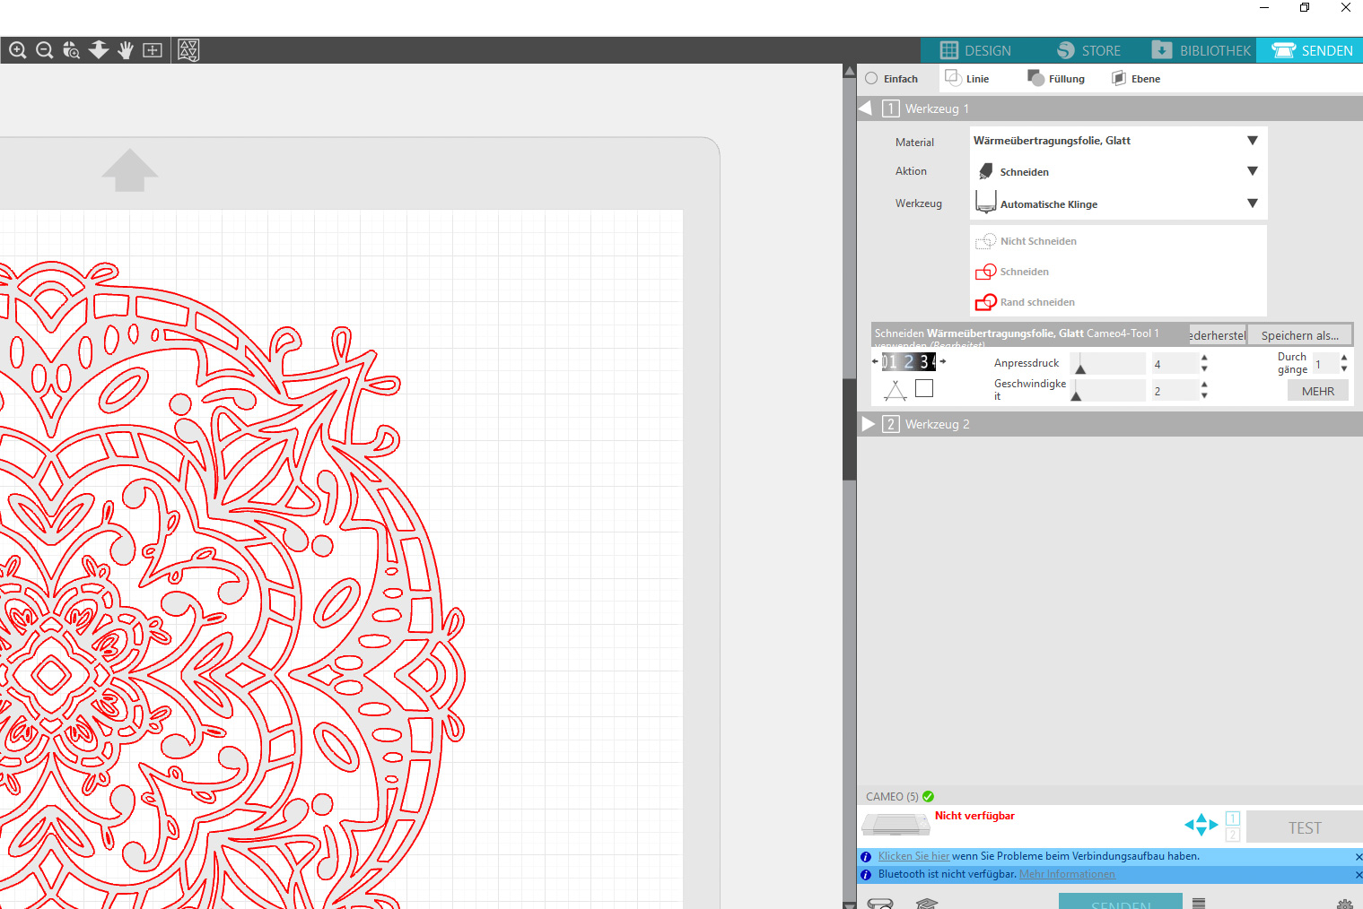Select the Rand schneiden cut option
Image resolution: width=1363 pixels, height=909 pixels.
[x=1036, y=302]
